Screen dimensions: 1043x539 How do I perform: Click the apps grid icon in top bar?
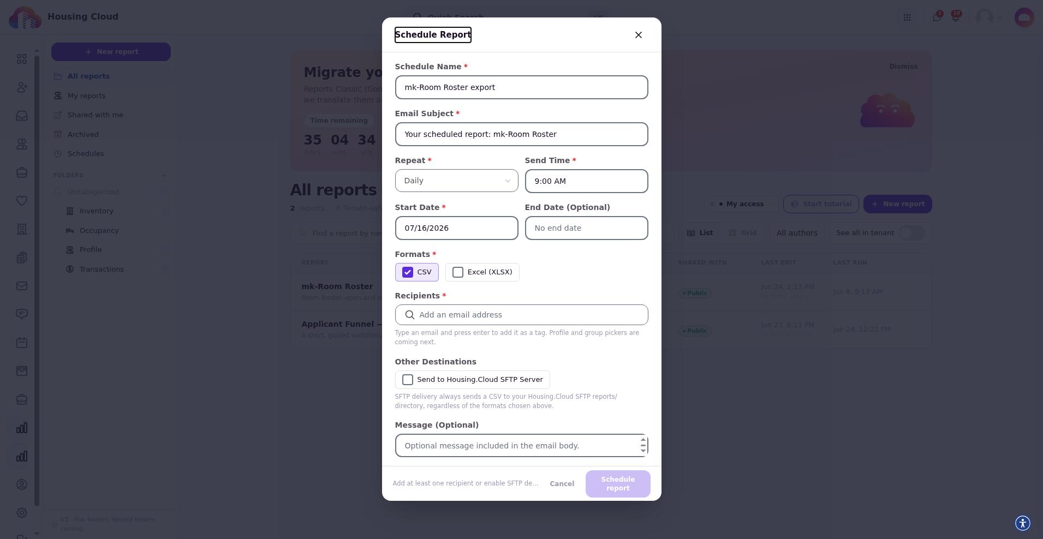pyautogui.click(x=907, y=17)
